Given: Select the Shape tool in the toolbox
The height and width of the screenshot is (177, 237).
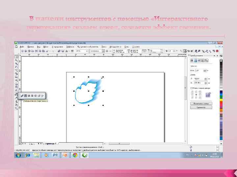Looking at the screenshot, I should click(16, 60).
